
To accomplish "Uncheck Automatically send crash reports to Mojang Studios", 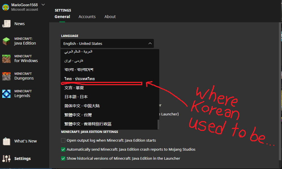I will [63, 149].
